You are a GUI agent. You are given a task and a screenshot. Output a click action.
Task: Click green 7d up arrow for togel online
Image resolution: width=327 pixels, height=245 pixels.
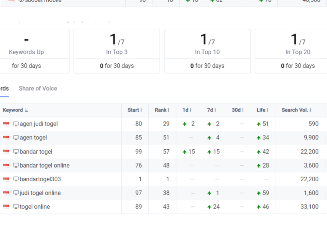tap(209, 207)
